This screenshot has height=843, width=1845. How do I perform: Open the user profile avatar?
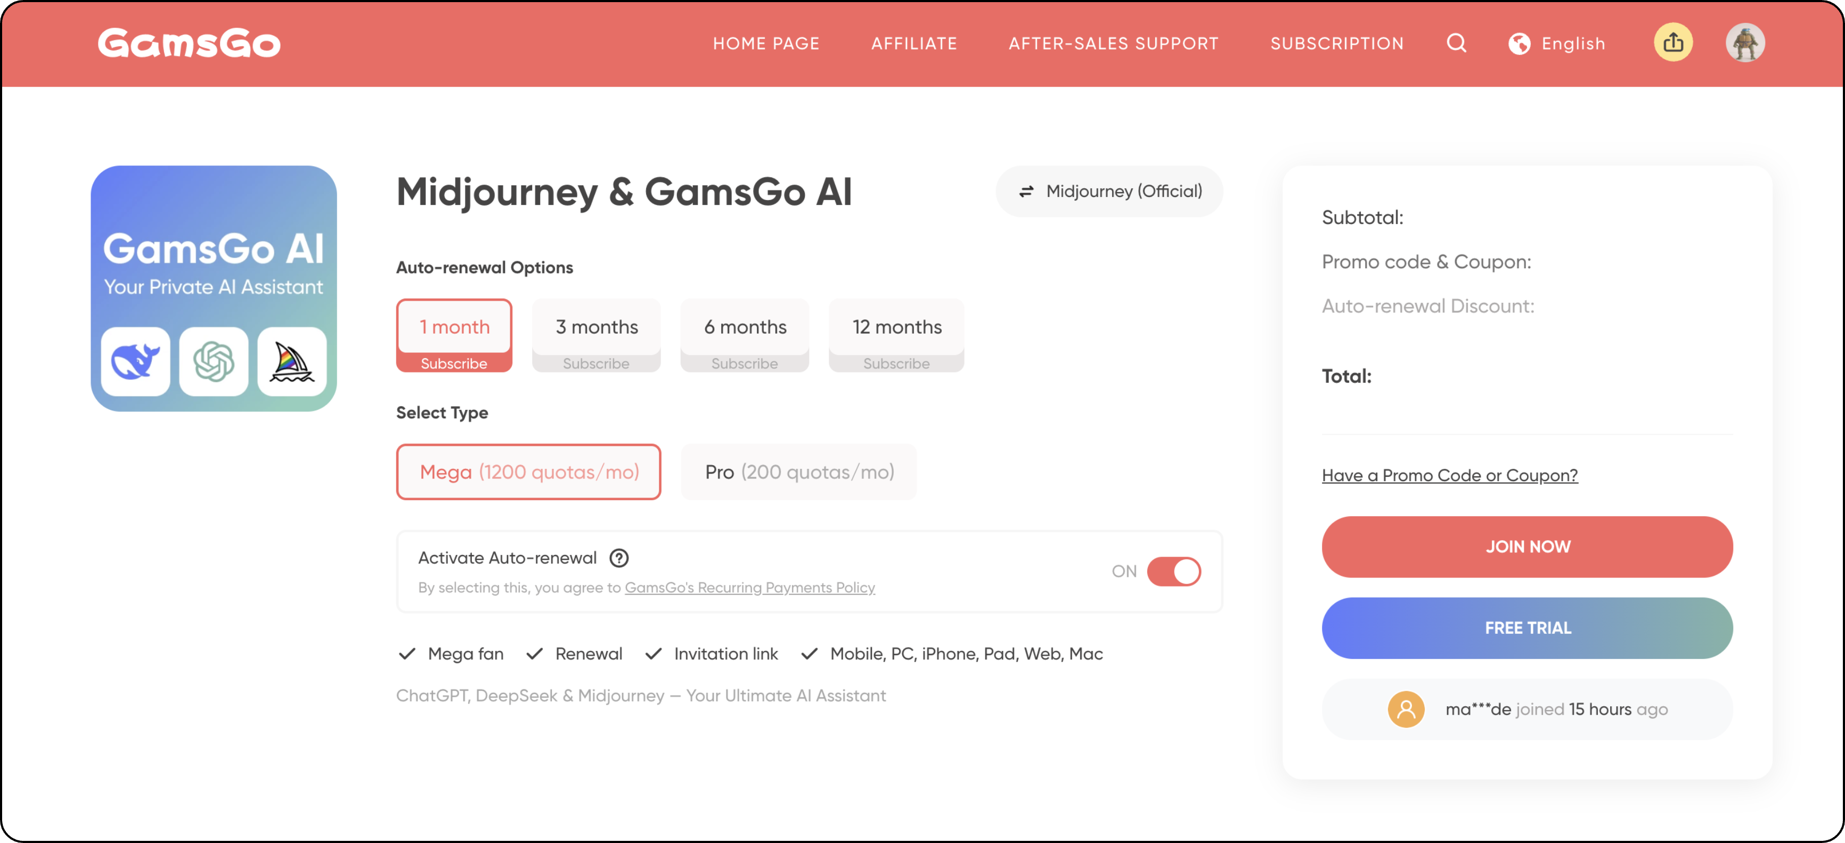tap(1745, 43)
